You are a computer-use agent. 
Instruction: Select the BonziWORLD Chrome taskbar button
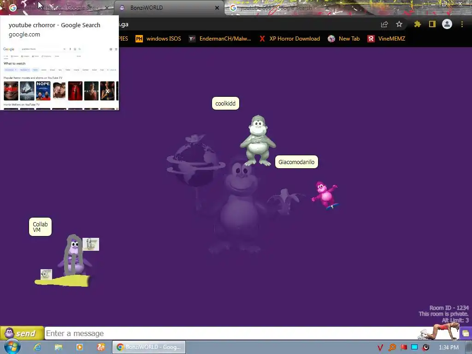149,347
